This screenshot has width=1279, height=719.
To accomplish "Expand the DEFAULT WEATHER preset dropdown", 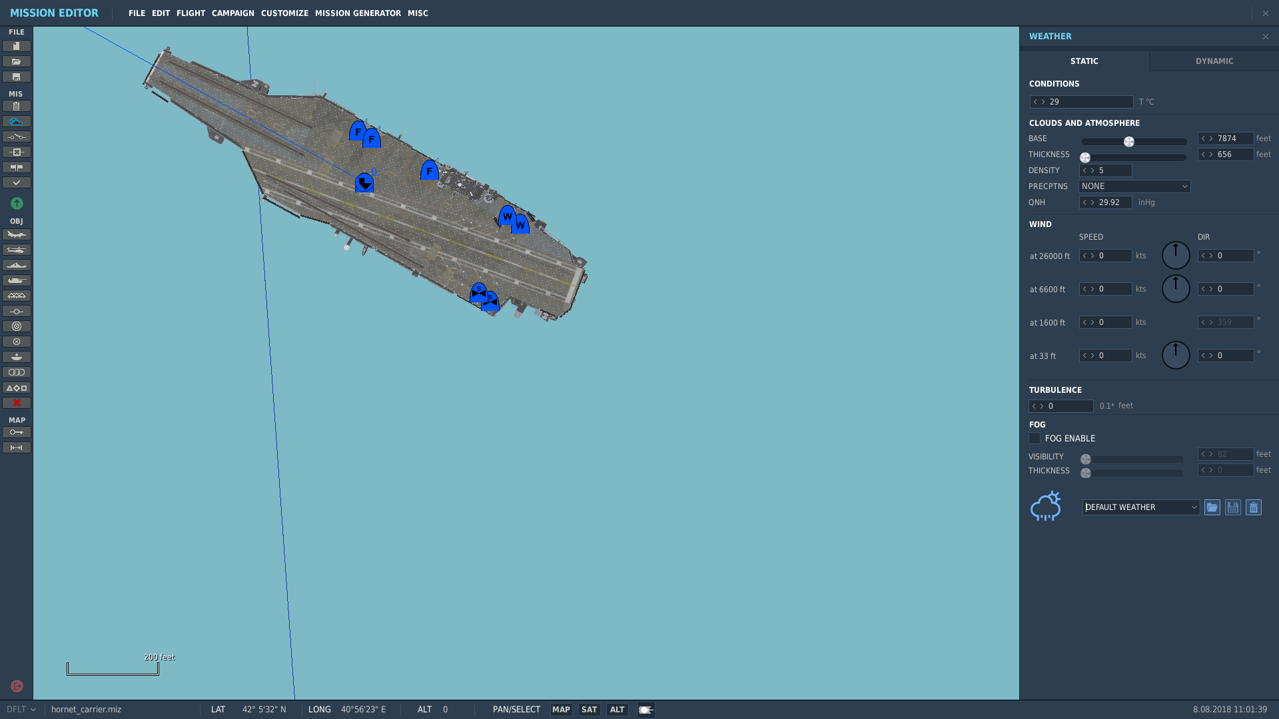I will click(1141, 507).
